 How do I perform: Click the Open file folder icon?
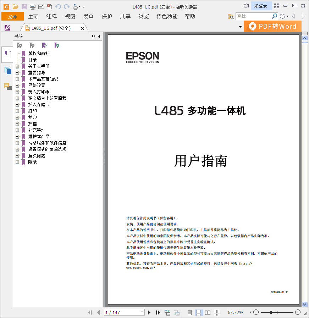[15, 7]
